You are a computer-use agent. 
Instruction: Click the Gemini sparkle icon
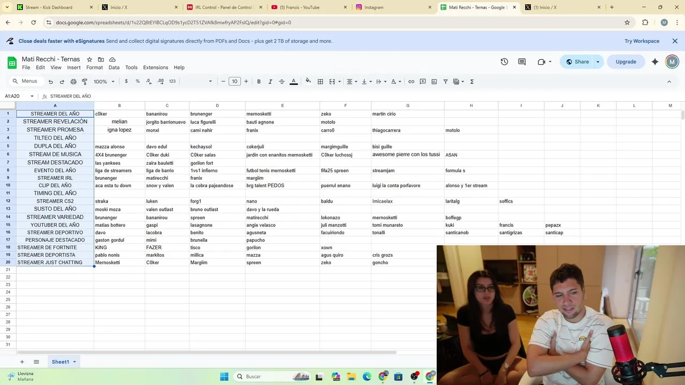655,61
